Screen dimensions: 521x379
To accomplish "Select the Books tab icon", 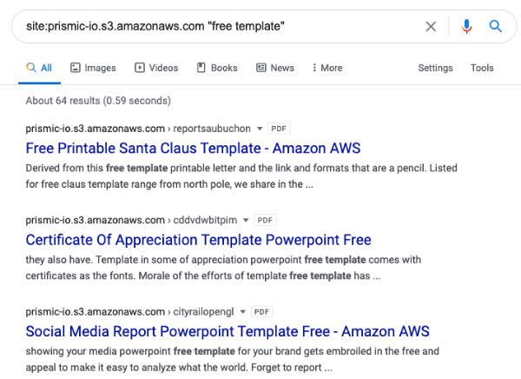I will pyautogui.click(x=201, y=68).
